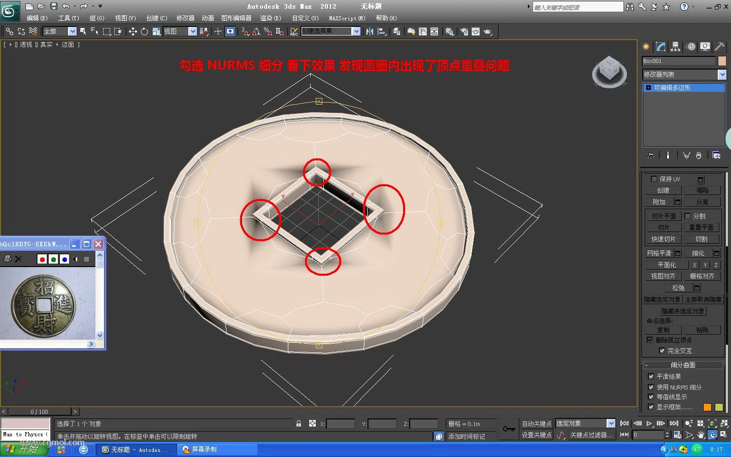Toggle the 删除孤立顶点 checkbox
Image resolution: width=731 pixels, height=457 pixels.
(650, 340)
